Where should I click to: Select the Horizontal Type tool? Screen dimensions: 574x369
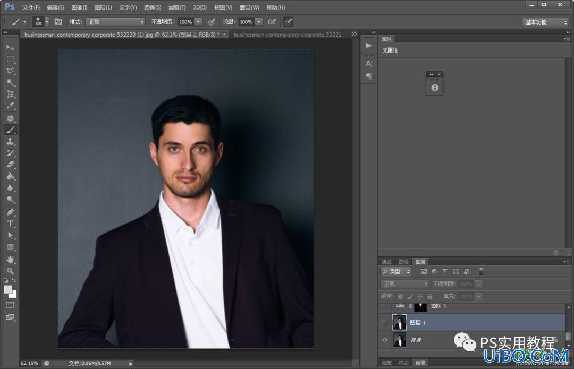[x=10, y=224]
